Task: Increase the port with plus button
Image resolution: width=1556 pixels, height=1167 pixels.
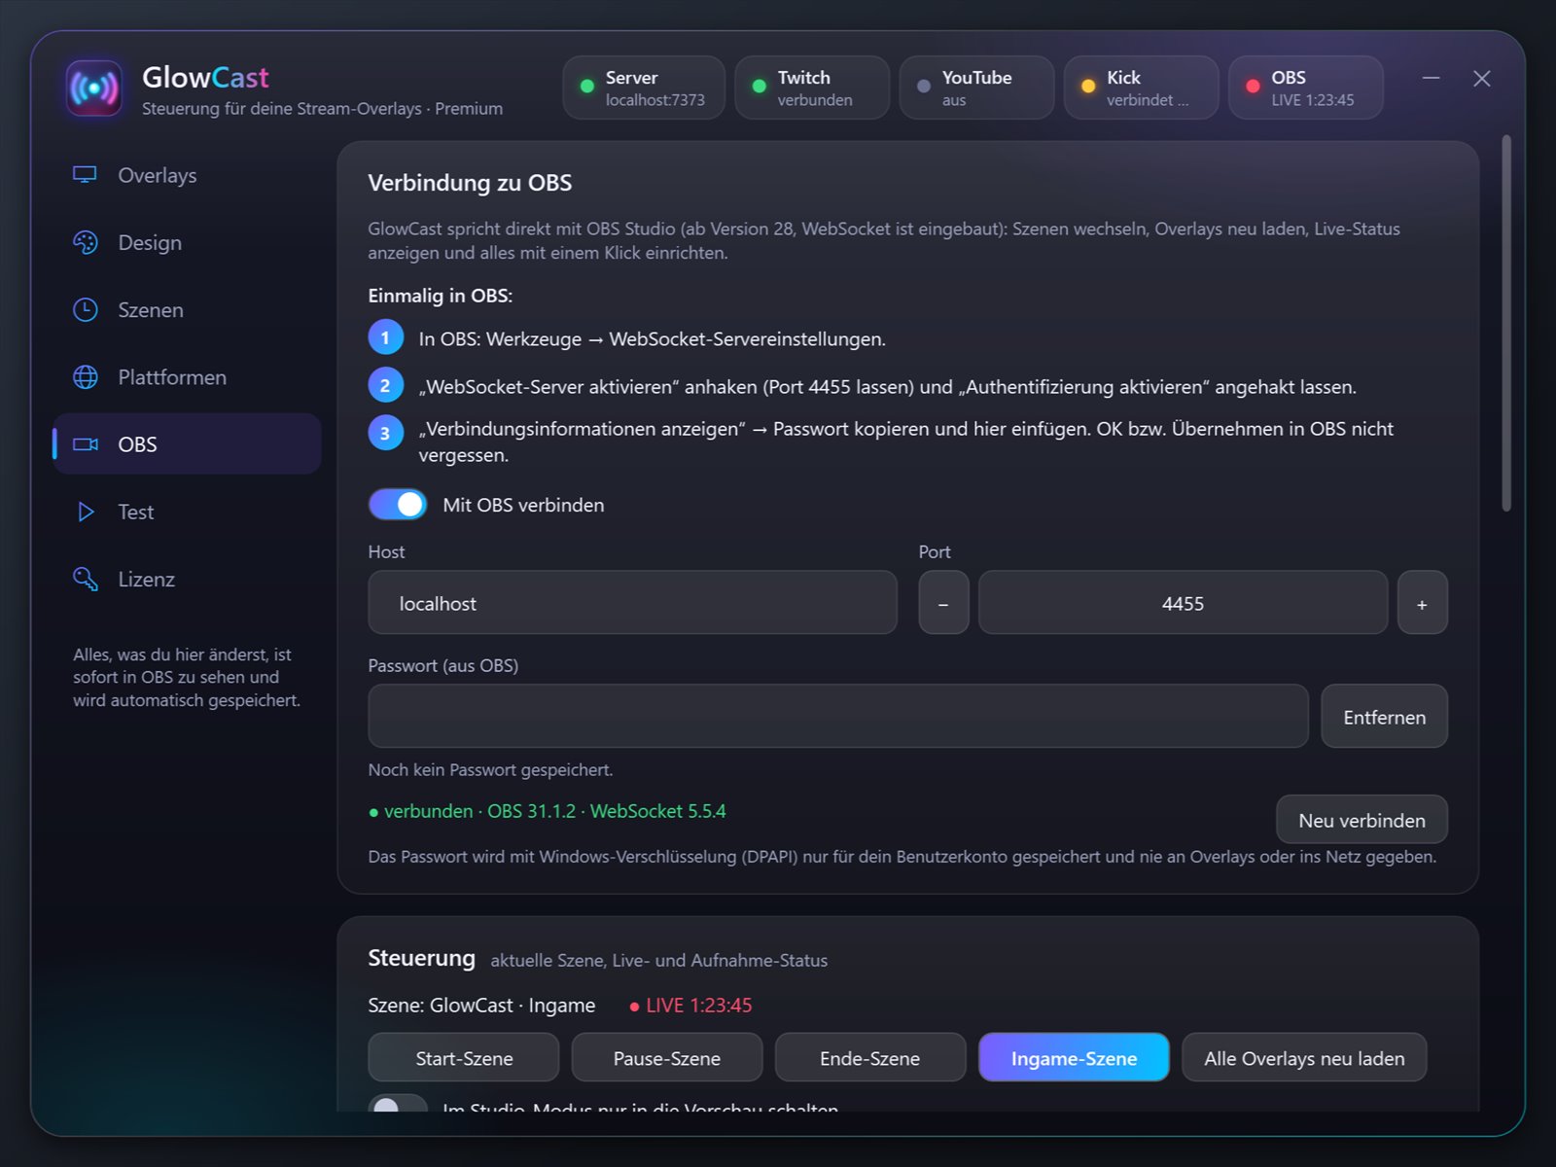Action: pos(1422,603)
